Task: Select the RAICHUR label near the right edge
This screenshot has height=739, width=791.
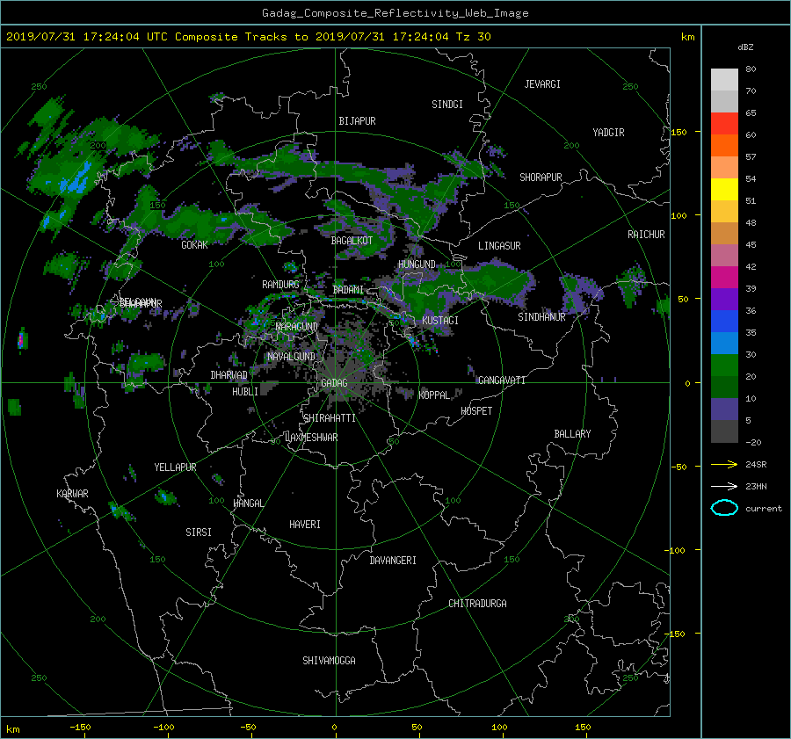Action: tap(646, 235)
